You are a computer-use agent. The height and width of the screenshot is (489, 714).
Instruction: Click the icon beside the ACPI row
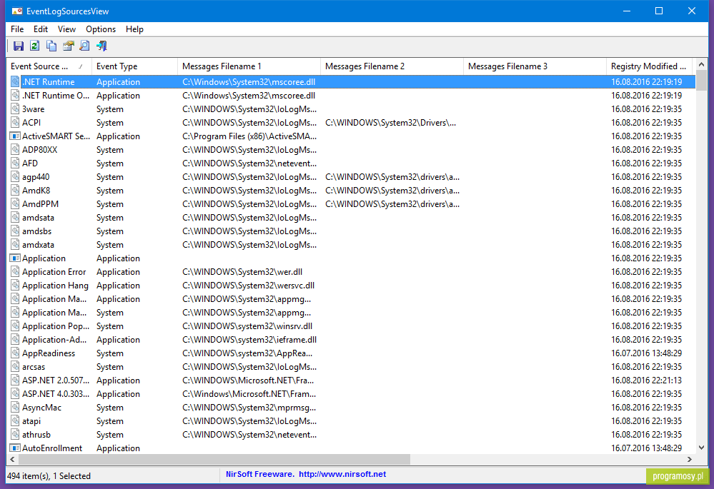(x=15, y=122)
